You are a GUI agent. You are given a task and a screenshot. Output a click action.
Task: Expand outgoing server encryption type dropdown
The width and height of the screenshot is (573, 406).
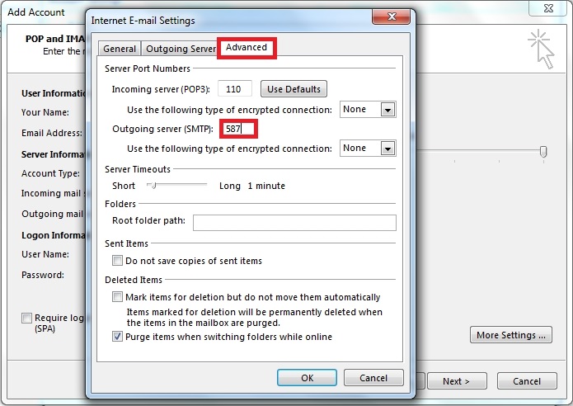click(387, 149)
